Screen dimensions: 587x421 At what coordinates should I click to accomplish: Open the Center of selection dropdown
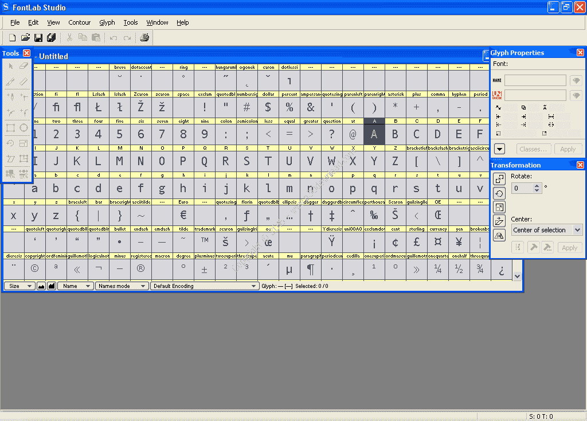pyautogui.click(x=546, y=230)
